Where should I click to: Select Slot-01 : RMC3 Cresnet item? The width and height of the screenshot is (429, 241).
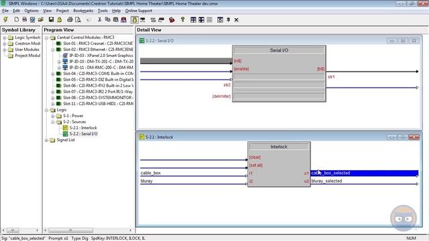[x=98, y=44]
